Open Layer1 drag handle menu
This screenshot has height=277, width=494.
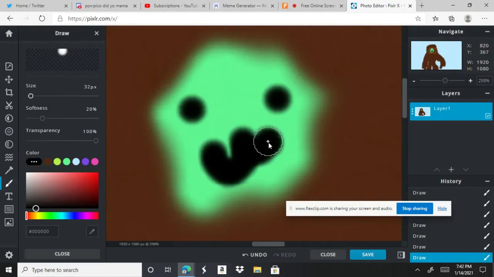pyautogui.click(x=412, y=112)
